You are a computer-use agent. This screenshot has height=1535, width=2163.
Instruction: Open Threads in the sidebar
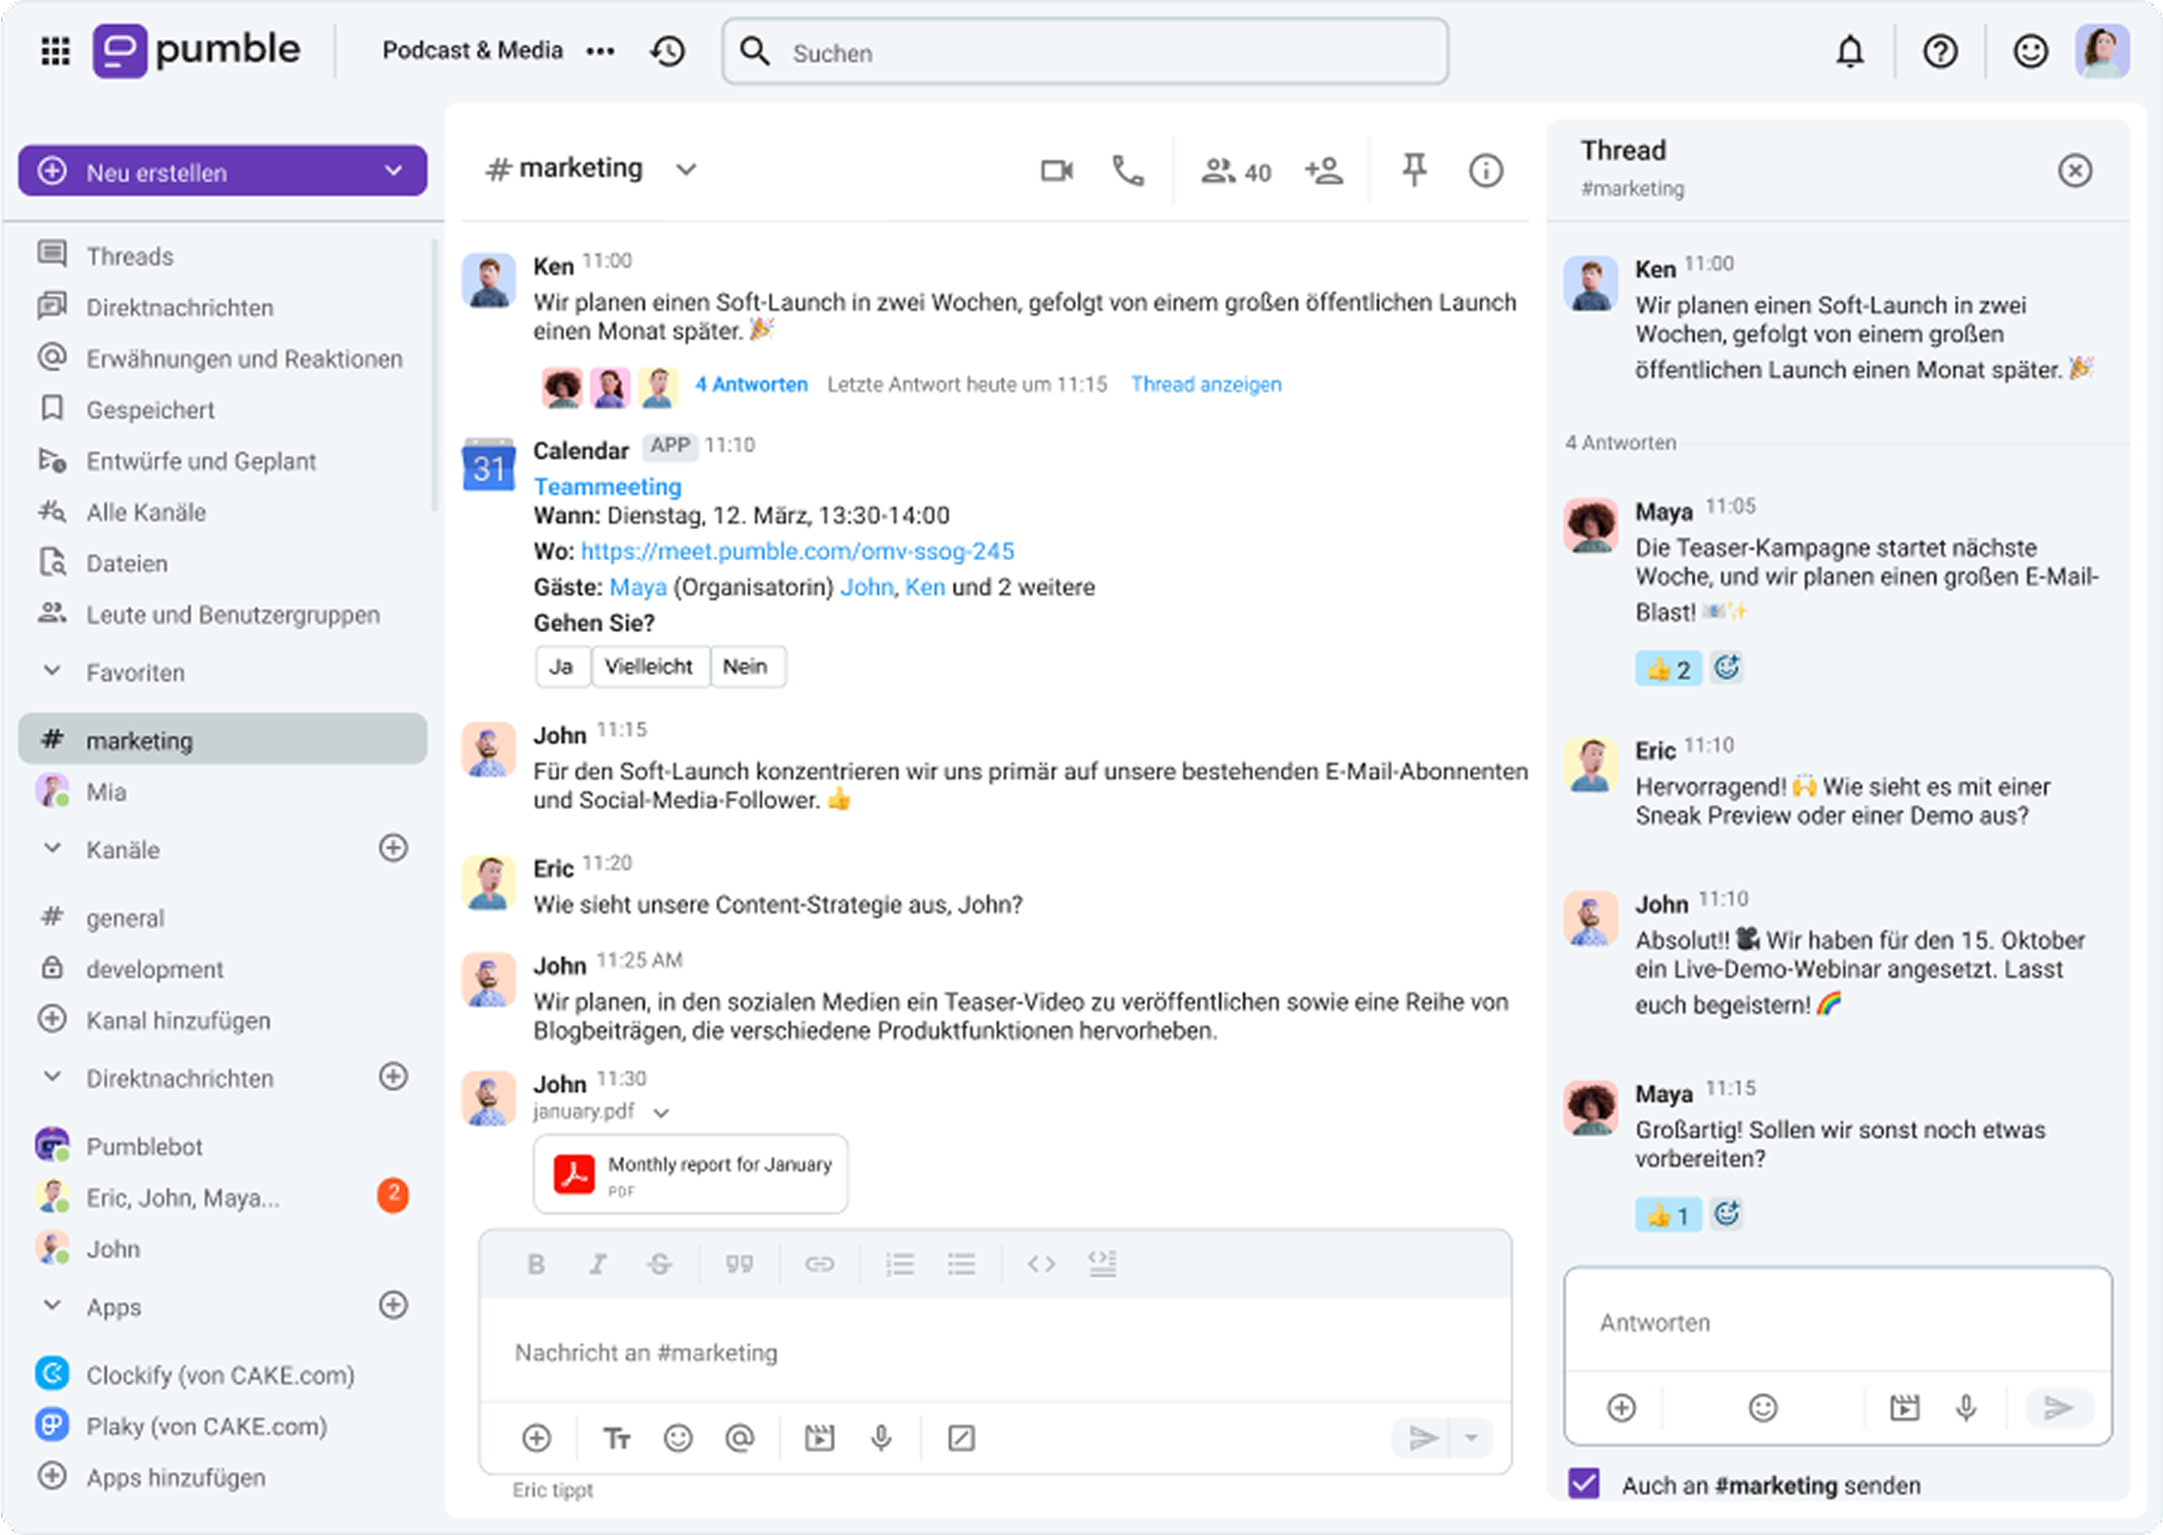click(130, 256)
